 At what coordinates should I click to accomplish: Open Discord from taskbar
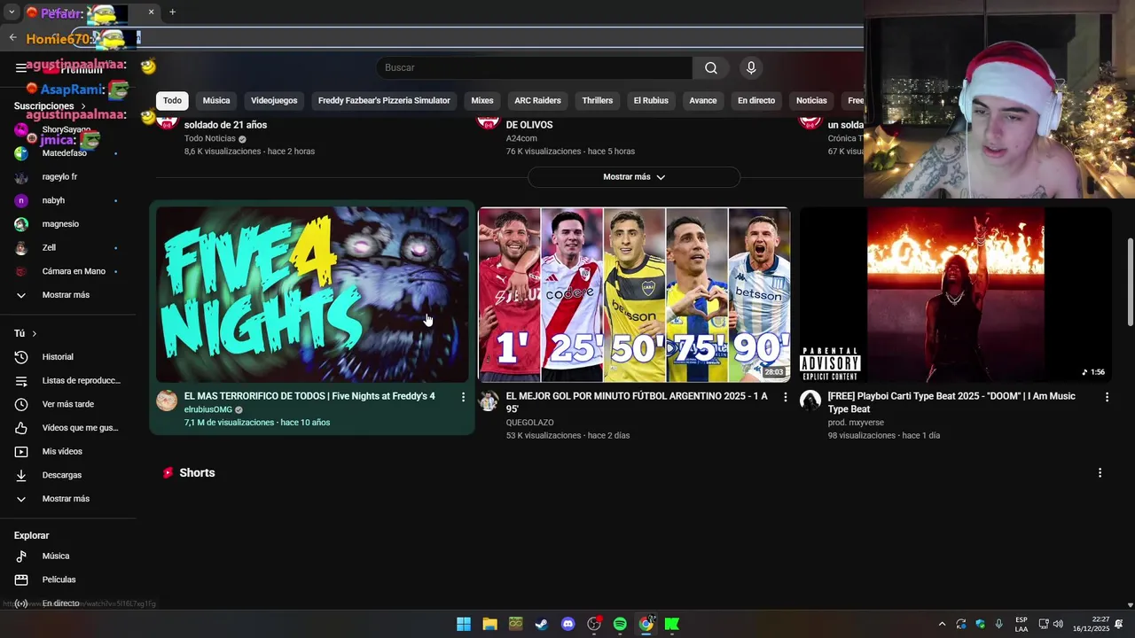coord(568,624)
